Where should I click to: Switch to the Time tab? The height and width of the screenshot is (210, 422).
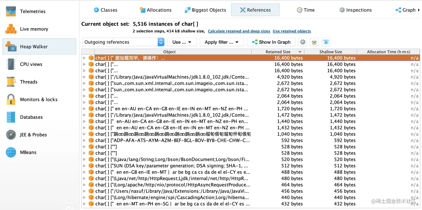(306, 10)
